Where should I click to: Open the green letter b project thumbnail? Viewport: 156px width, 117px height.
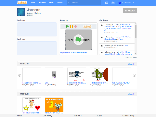(99, 75)
